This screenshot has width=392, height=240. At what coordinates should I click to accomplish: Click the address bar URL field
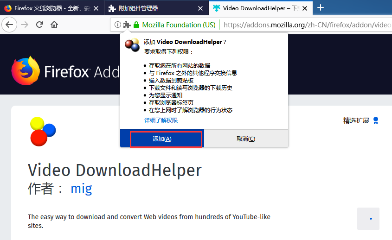pyautogui.click(x=307, y=25)
